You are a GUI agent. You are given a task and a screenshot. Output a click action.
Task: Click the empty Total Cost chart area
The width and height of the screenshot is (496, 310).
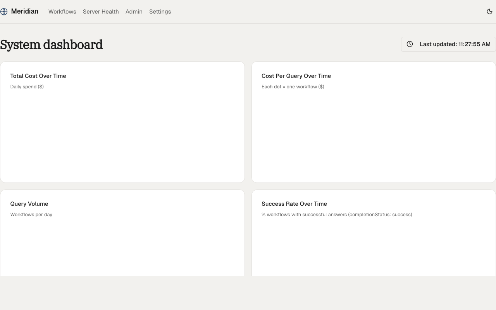click(122, 136)
